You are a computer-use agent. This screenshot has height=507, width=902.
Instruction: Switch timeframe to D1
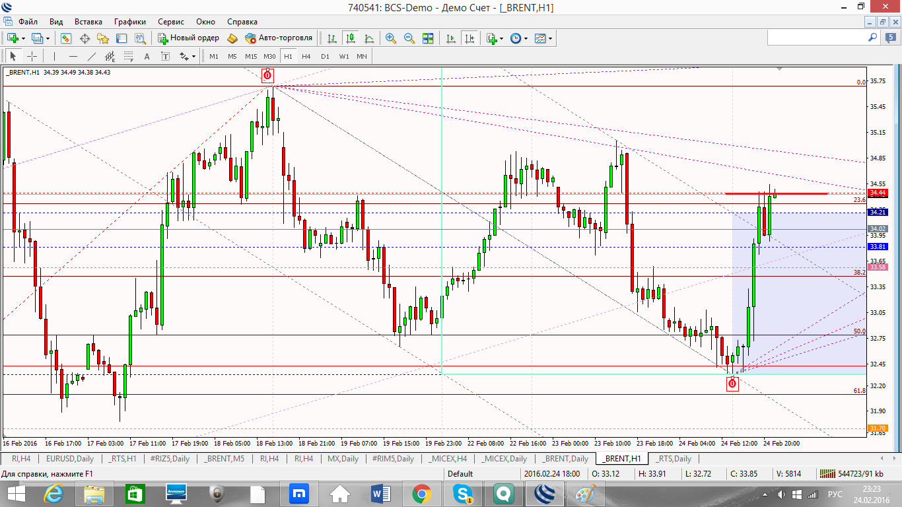tap(325, 56)
